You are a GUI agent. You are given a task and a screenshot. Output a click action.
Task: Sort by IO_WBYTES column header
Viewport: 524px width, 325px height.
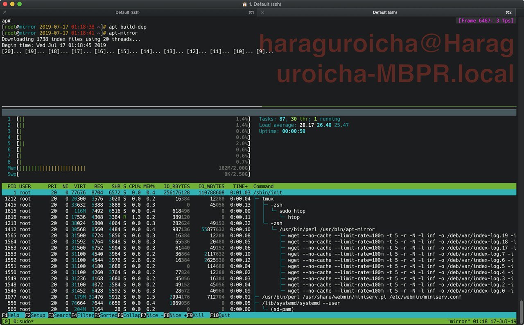click(x=211, y=186)
